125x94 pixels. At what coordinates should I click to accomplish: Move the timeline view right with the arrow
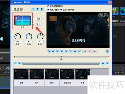19,63
